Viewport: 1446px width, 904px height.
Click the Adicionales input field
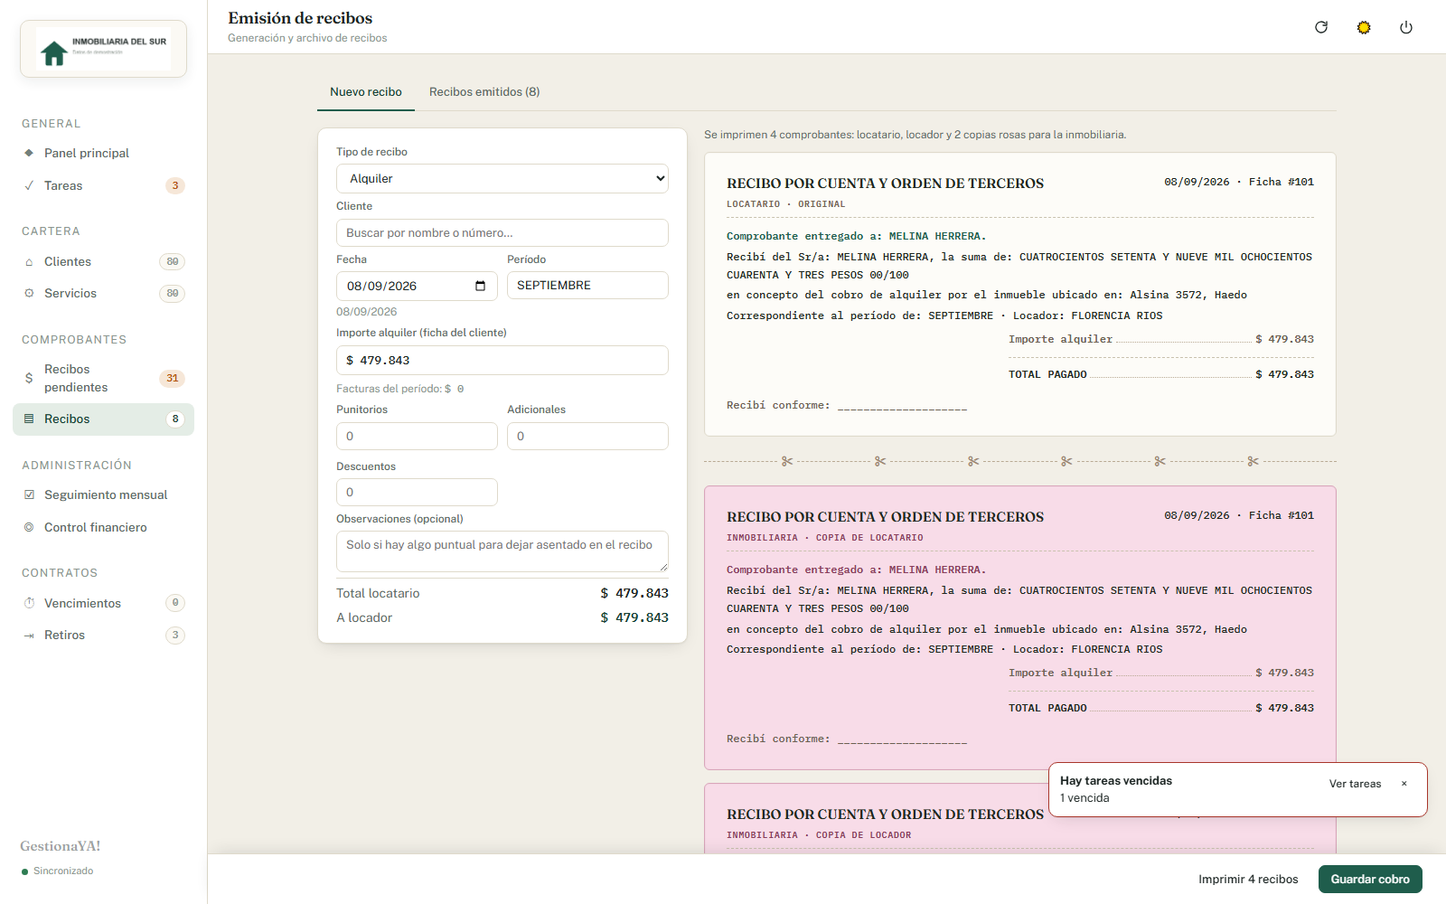(x=587, y=436)
